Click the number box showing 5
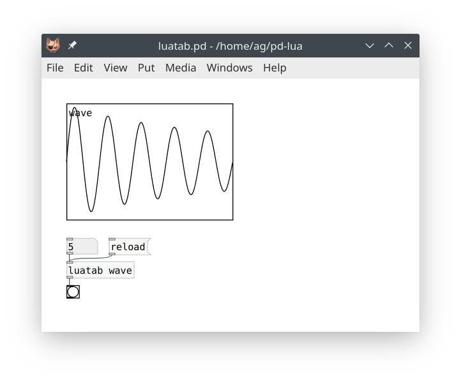461x381 pixels. point(81,247)
